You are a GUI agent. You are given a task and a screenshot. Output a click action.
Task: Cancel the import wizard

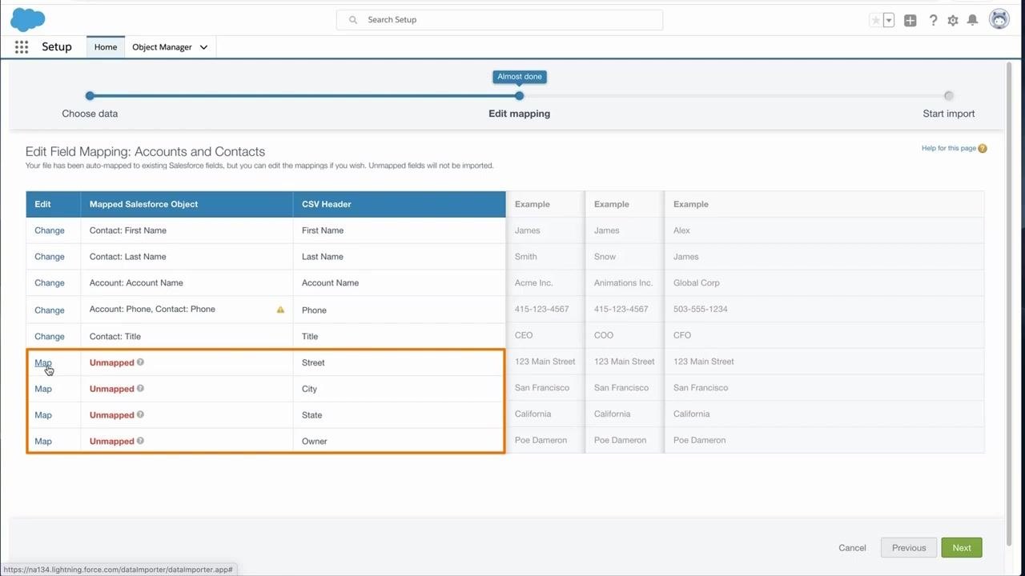tap(852, 548)
